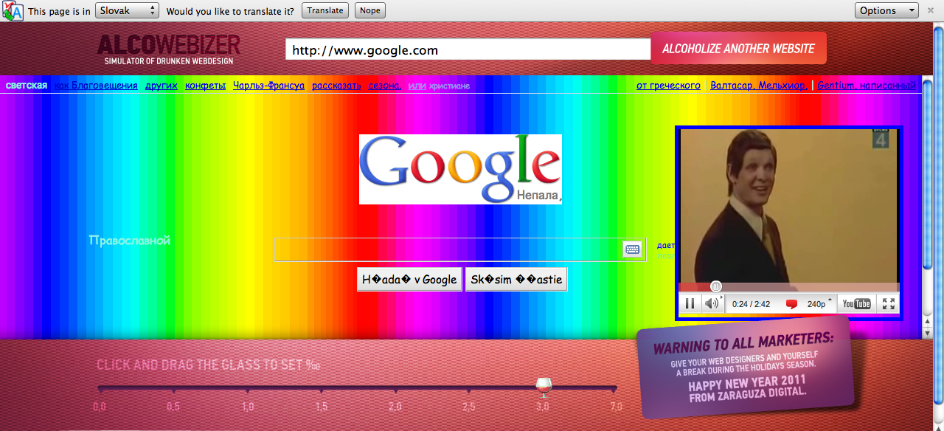Open the video on YouTube via logo
Screen dimensions: 944x431
pos(856,303)
